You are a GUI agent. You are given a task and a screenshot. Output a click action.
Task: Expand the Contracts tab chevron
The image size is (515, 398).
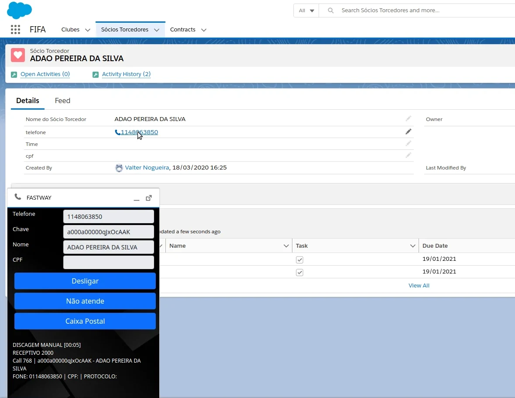(x=204, y=30)
